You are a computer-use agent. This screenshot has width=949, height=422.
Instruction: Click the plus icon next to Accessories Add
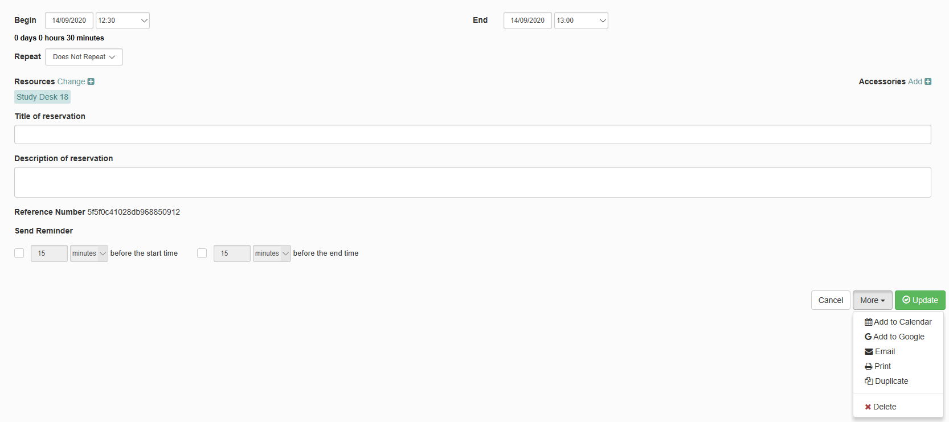coord(928,81)
